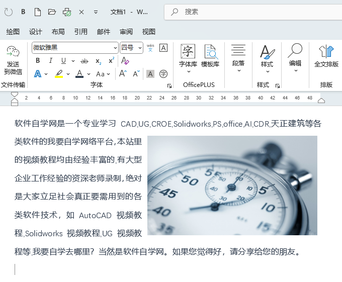Expand font color dropdown arrow

coord(89,74)
